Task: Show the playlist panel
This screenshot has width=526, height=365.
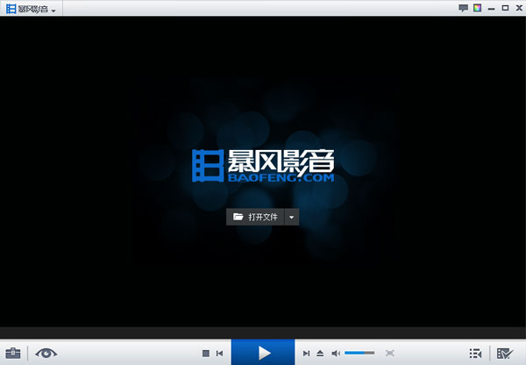Action: tap(475, 353)
